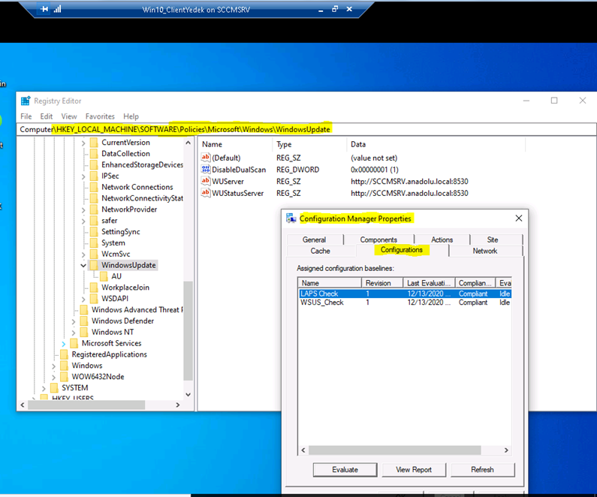Select the Network Connections registry key
The width and height of the screenshot is (597, 497).
[137, 187]
